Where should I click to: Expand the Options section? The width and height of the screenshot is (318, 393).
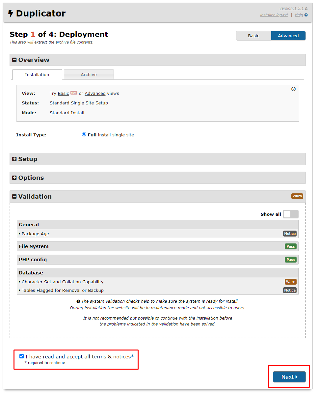click(157, 178)
